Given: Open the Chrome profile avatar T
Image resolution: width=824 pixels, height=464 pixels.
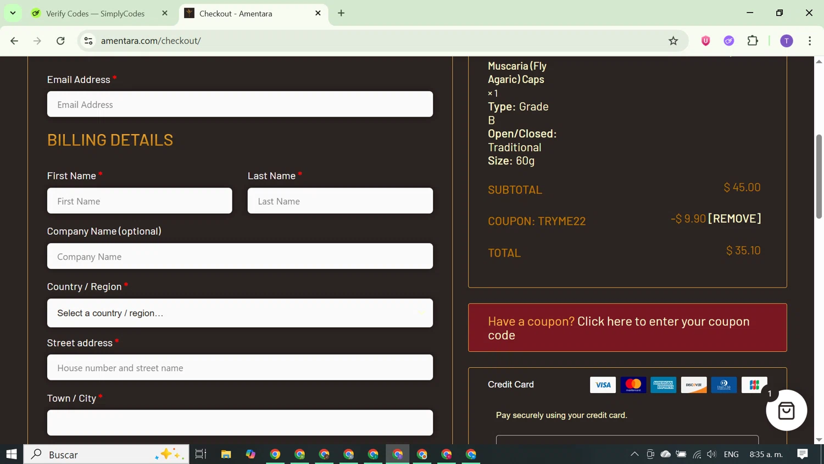Looking at the screenshot, I should click(787, 41).
